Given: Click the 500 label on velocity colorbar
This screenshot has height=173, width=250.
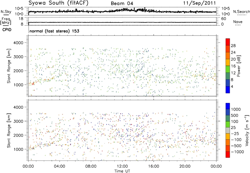Looking at the screenshot, I should click(235, 116).
